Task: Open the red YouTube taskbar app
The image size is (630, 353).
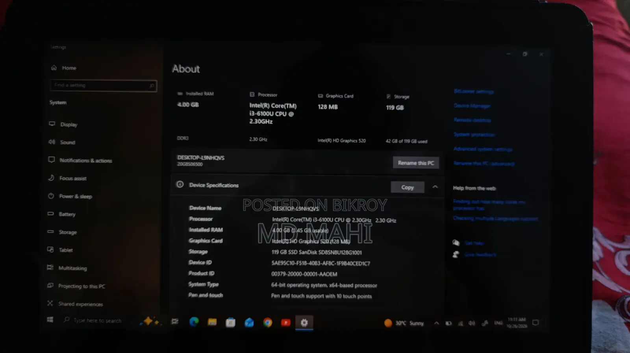Action: [286, 323]
